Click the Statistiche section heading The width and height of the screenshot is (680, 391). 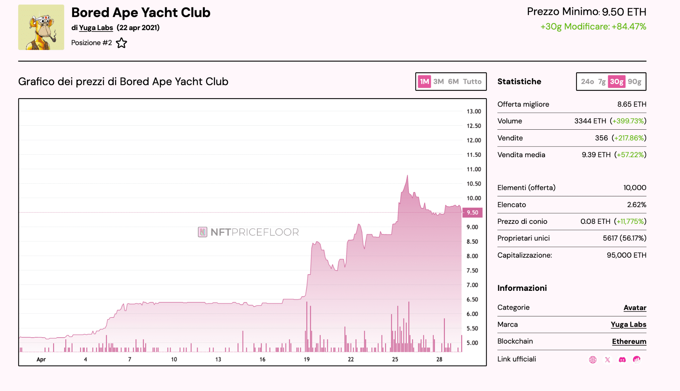(519, 82)
